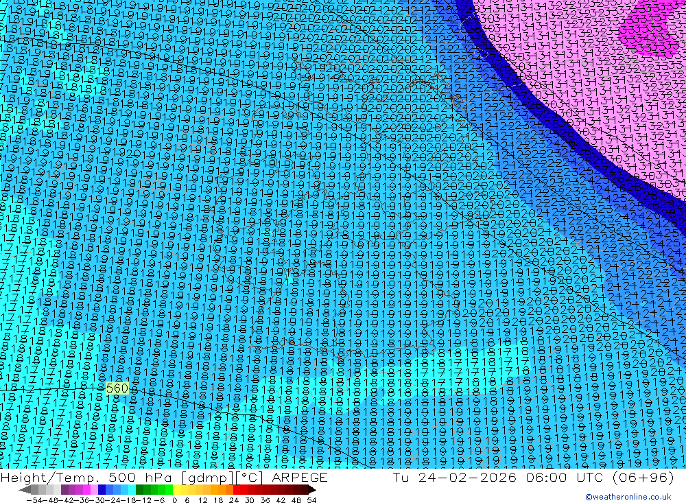
Task: Click the gray left arrow of legend
Action: coord(25,490)
